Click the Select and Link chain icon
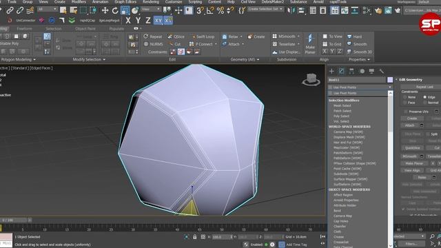Viewport: 441px width, 248px height. coord(10,11)
